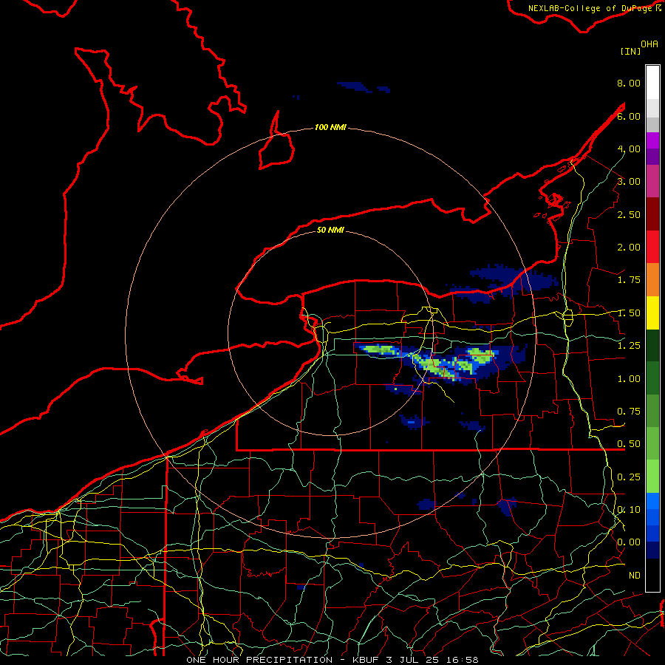
Task: Select the 1.75 legend value
Action: 629,280
